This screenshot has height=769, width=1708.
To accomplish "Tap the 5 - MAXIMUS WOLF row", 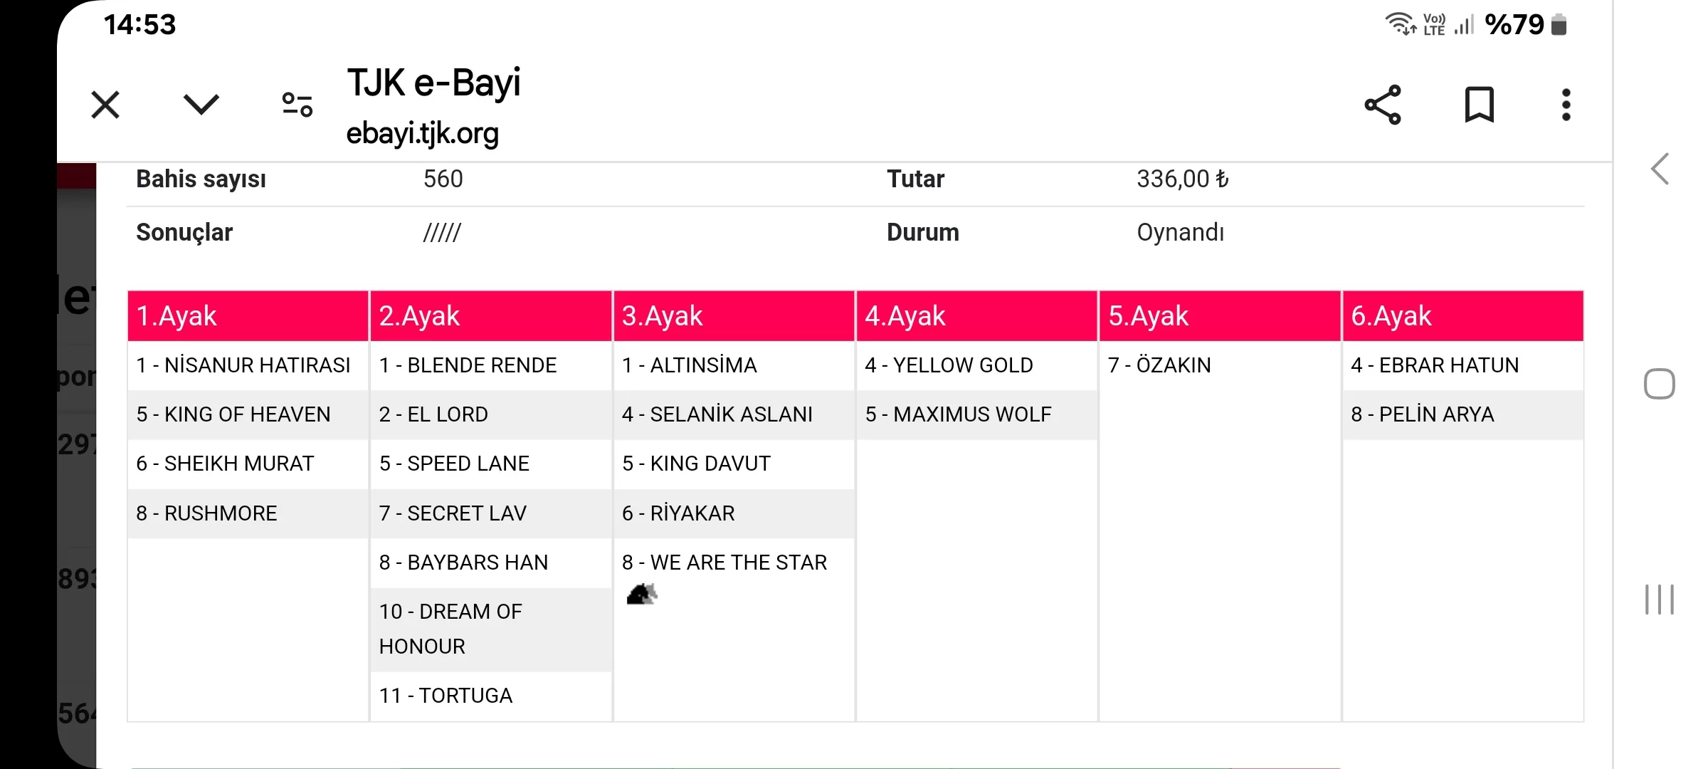I will click(958, 414).
